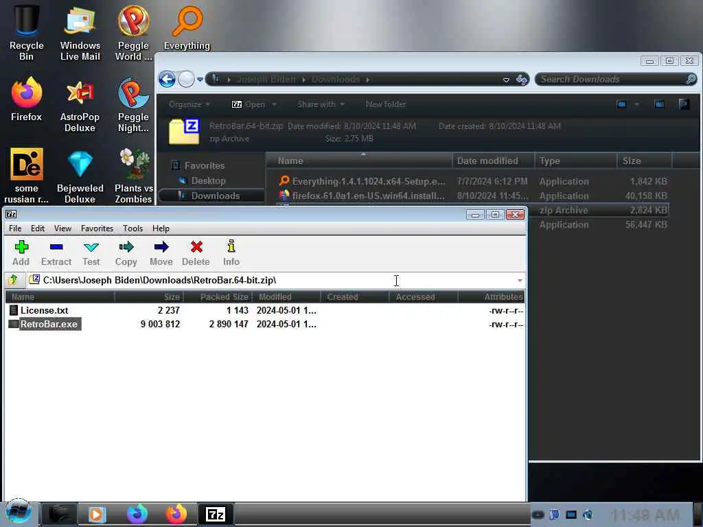
Task: Select Everything-1.4.1.1024.x64-Setup file in Explorer
Action: (362, 181)
